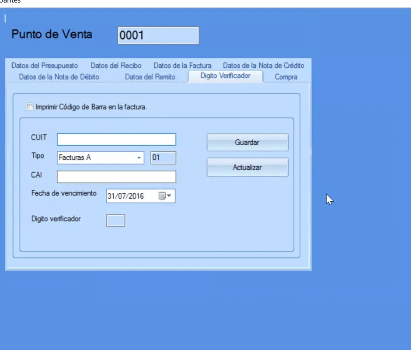Click the Actualizar button
This screenshot has height=350, width=411.
pyautogui.click(x=247, y=168)
